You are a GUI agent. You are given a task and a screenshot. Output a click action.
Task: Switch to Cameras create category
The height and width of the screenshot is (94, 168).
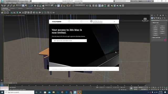click(158, 18)
